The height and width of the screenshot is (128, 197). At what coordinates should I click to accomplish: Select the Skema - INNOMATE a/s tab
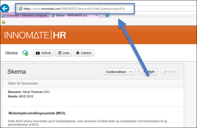coord(73,15)
